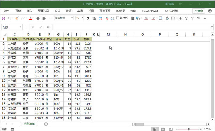Open the 页面布局 ribbon tab
Viewport: 215px width, 131px height.
pos(43,11)
